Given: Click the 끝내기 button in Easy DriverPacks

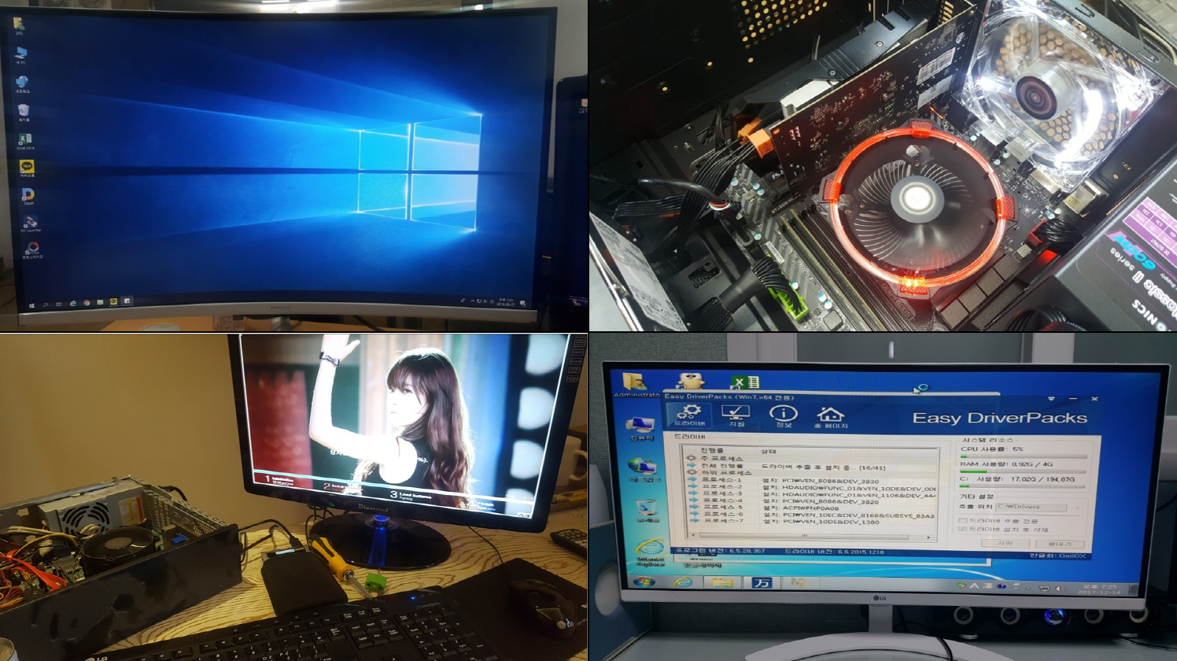Looking at the screenshot, I should 1060,545.
